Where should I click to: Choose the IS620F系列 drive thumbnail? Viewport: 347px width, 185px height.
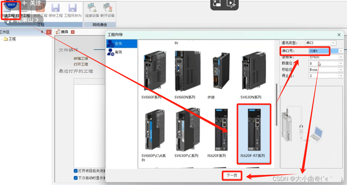pos(221,130)
